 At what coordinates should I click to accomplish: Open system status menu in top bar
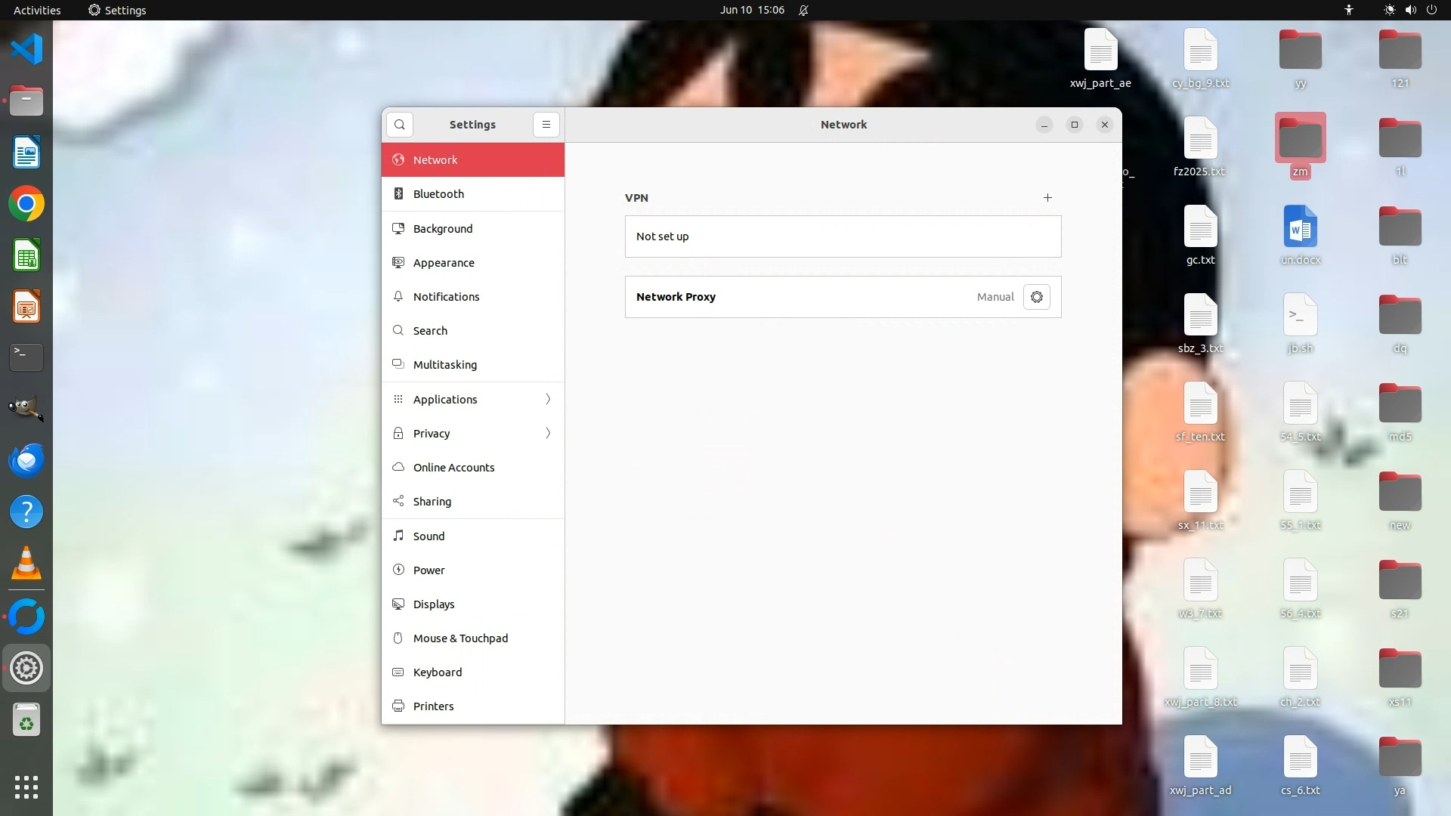[x=1409, y=10]
